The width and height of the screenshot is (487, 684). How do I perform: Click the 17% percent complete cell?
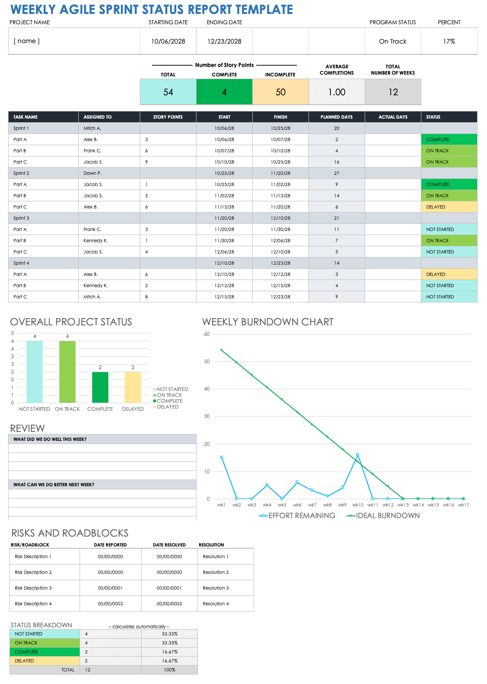coord(449,41)
